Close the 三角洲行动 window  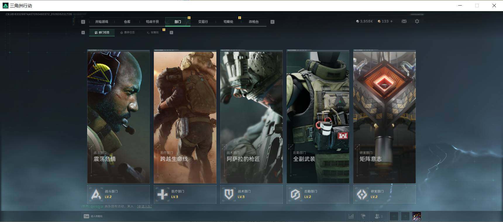coord(494,6)
